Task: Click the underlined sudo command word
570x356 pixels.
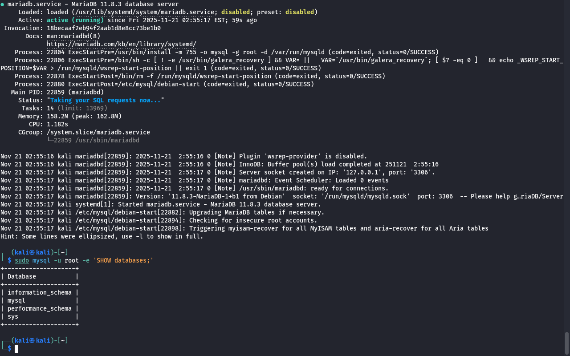Action: tap(21, 260)
